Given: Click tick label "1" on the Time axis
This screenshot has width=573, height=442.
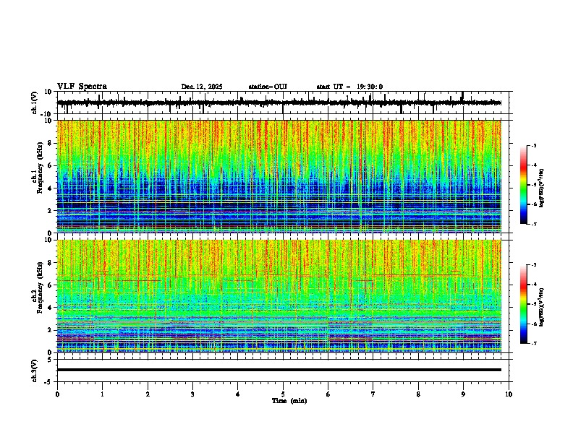Looking at the screenshot, I should click(102, 394).
